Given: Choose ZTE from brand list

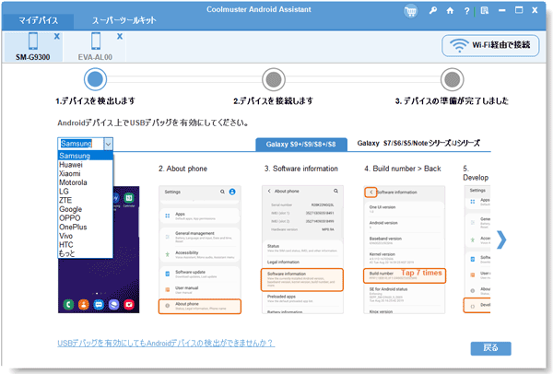Looking at the screenshot, I should (x=85, y=200).
